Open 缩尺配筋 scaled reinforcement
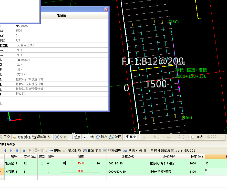 [72, 151]
